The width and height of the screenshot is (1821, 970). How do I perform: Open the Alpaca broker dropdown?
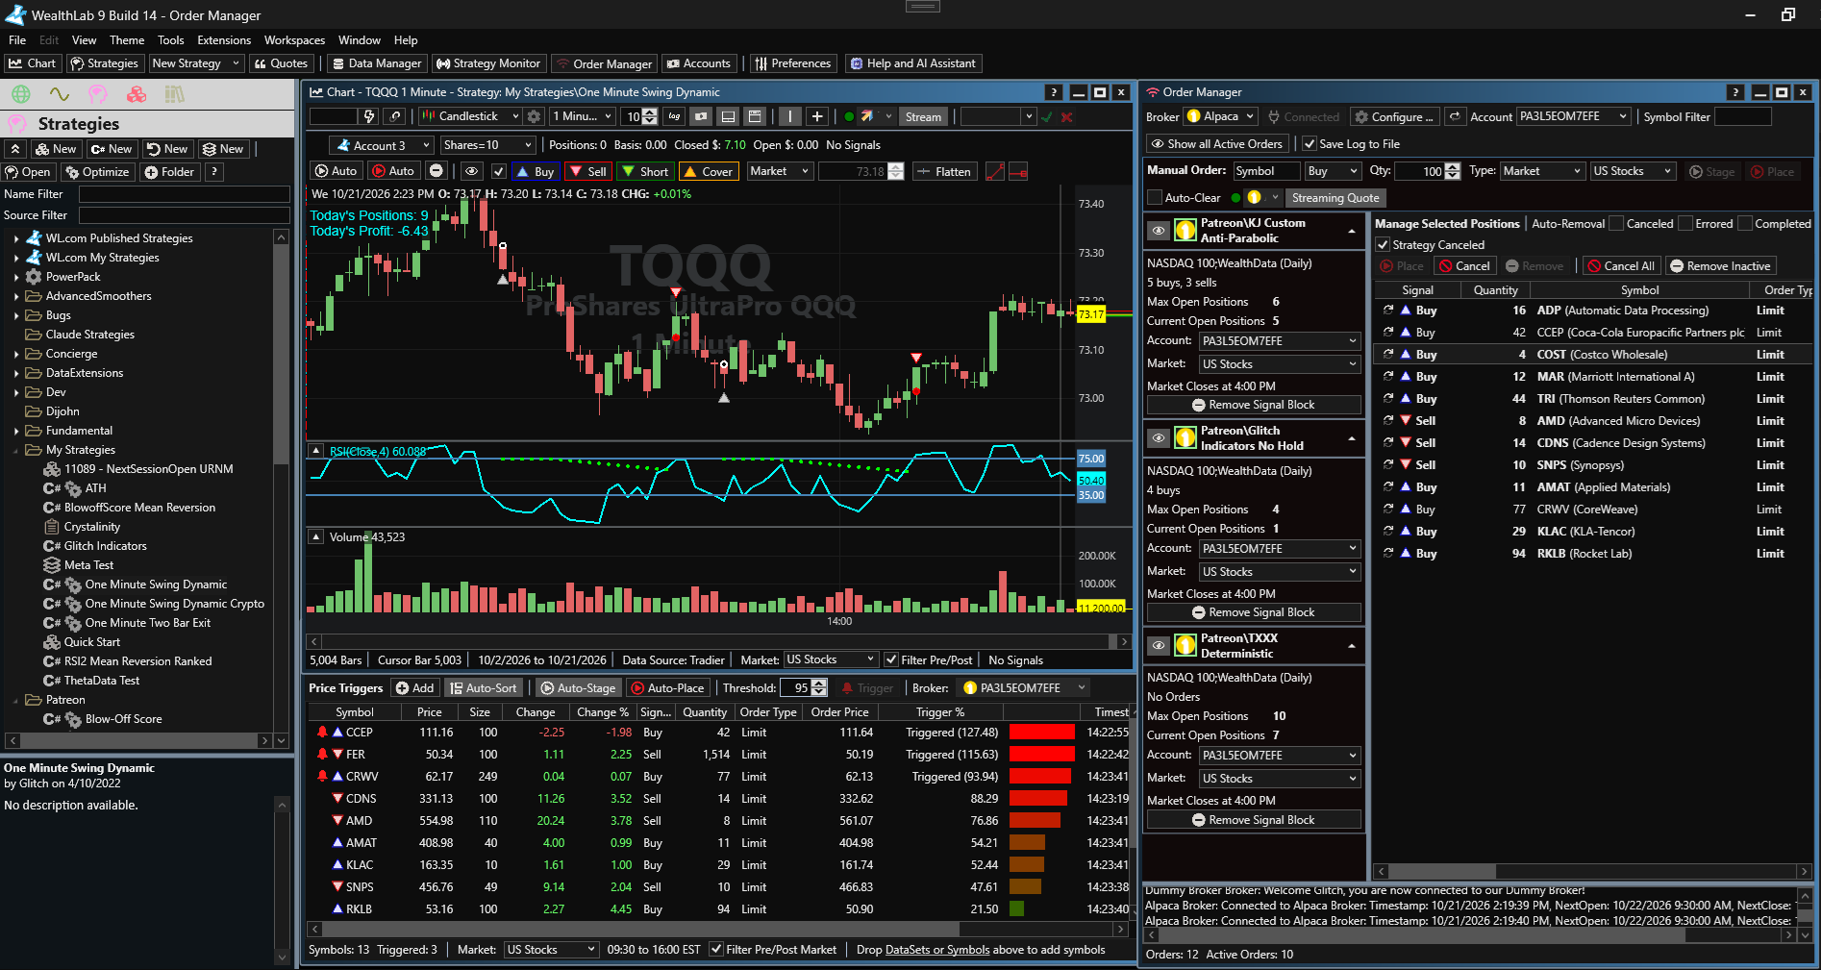[1221, 116]
